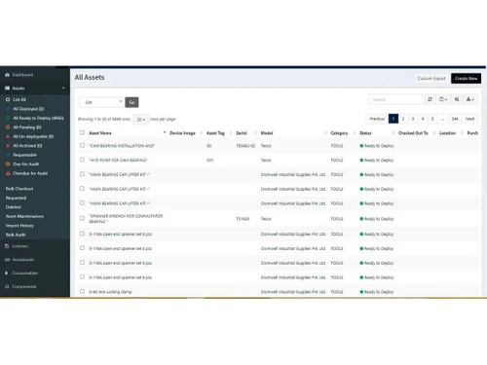Check the HYD PUMP FOR CAM BEARING checkbox
Screen dimensions: 487x365
pyautogui.click(x=82, y=160)
